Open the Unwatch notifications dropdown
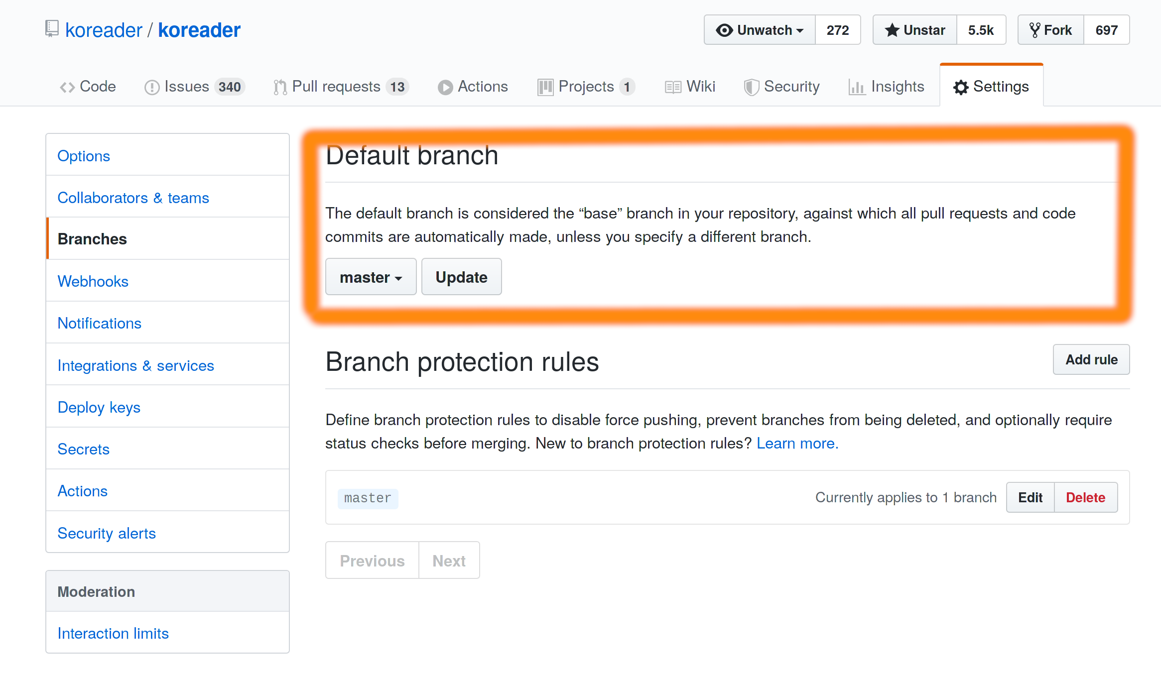The width and height of the screenshot is (1161, 679). pyautogui.click(x=760, y=30)
